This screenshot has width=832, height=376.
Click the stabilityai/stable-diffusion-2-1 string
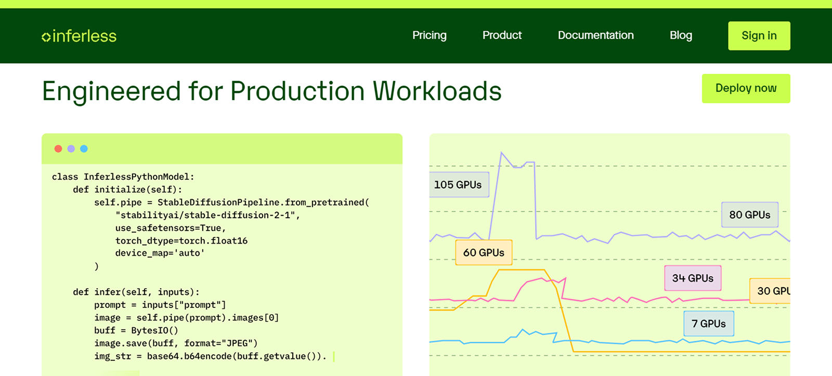point(207,215)
